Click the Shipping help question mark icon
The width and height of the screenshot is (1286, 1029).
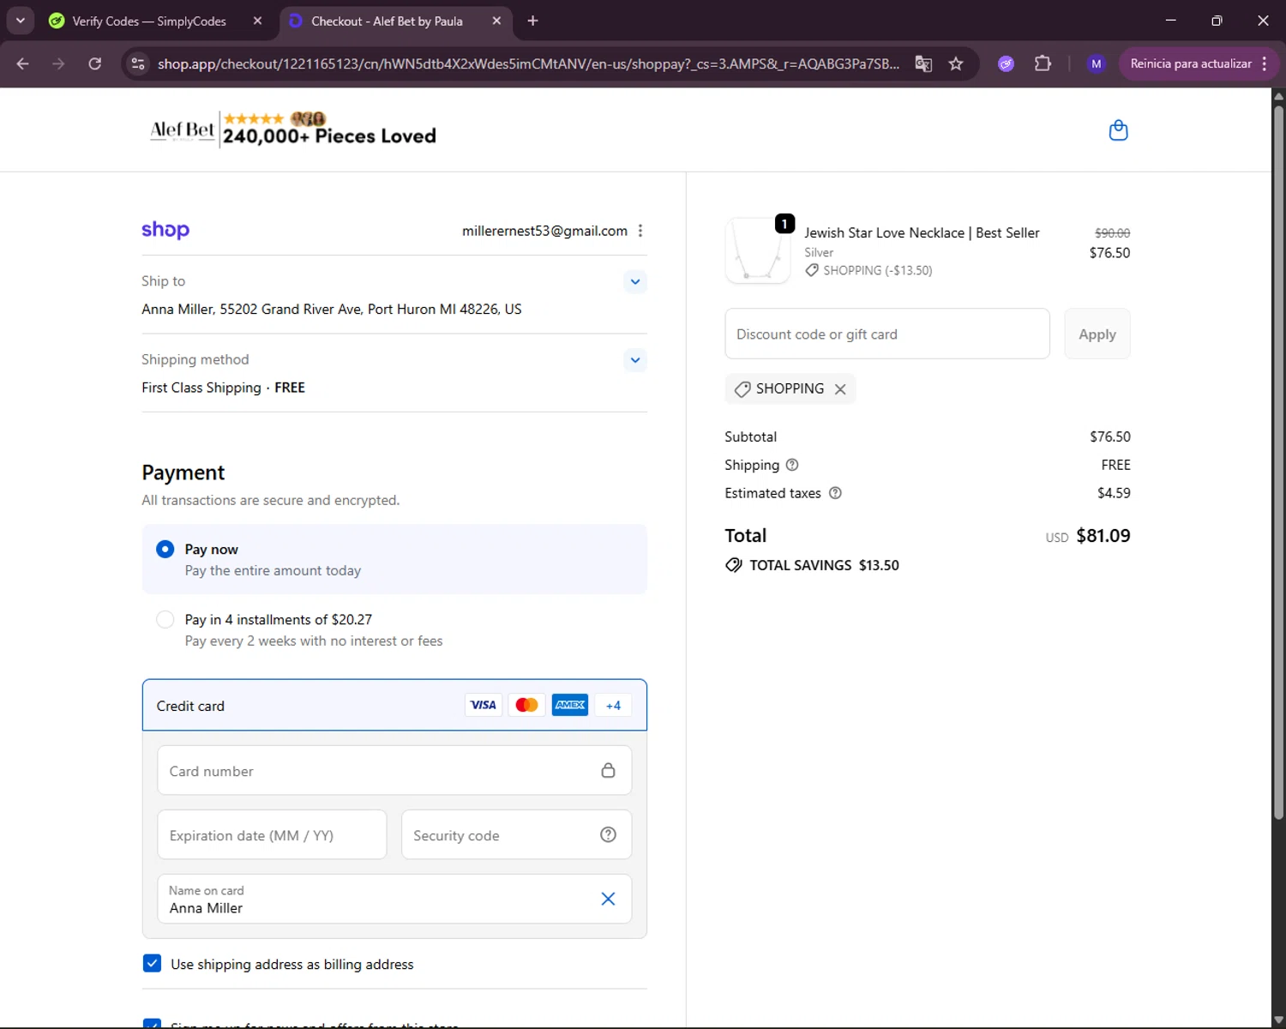792,465
